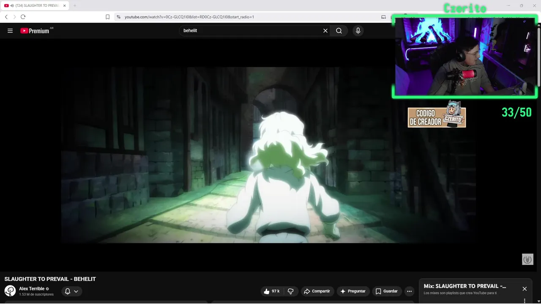Bookmark this page icon in toolbar
The width and height of the screenshot is (541, 304).
point(107,17)
